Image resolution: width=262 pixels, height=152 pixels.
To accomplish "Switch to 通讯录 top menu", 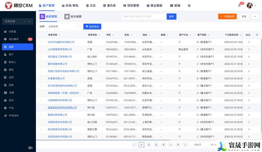I will [x=109, y=5].
